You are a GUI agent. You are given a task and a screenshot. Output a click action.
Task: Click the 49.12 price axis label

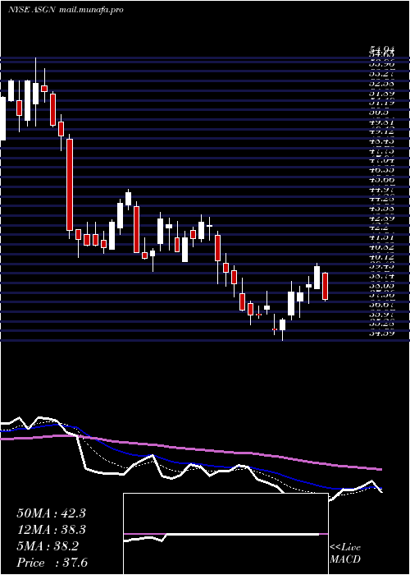click(x=381, y=132)
